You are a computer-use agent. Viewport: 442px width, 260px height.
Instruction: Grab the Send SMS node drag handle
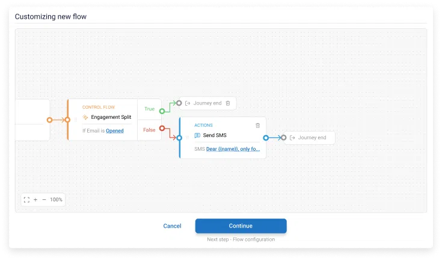click(x=187, y=138)
